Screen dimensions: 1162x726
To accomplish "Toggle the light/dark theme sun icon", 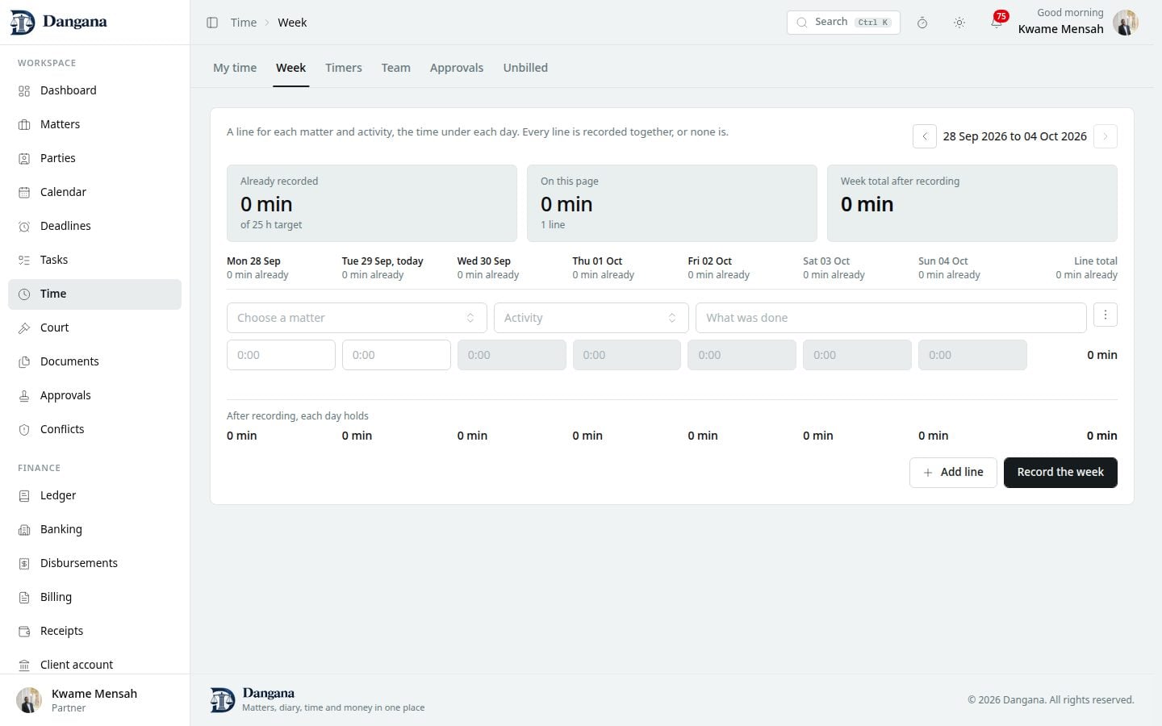I will click(959, 23).
